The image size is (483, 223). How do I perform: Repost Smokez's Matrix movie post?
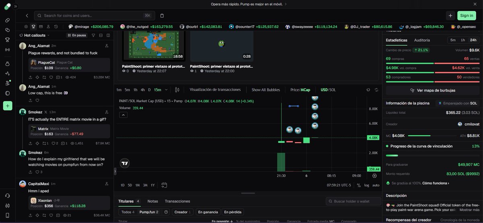point(43,143)
